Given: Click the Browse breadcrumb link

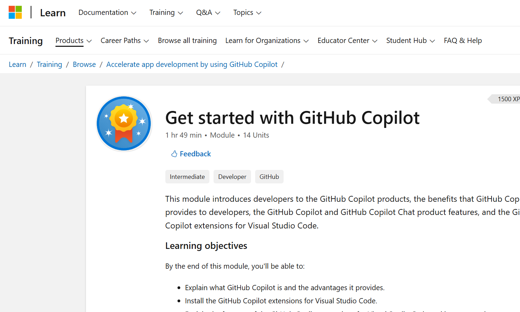Looking at the screenshot, I should 84,64.
